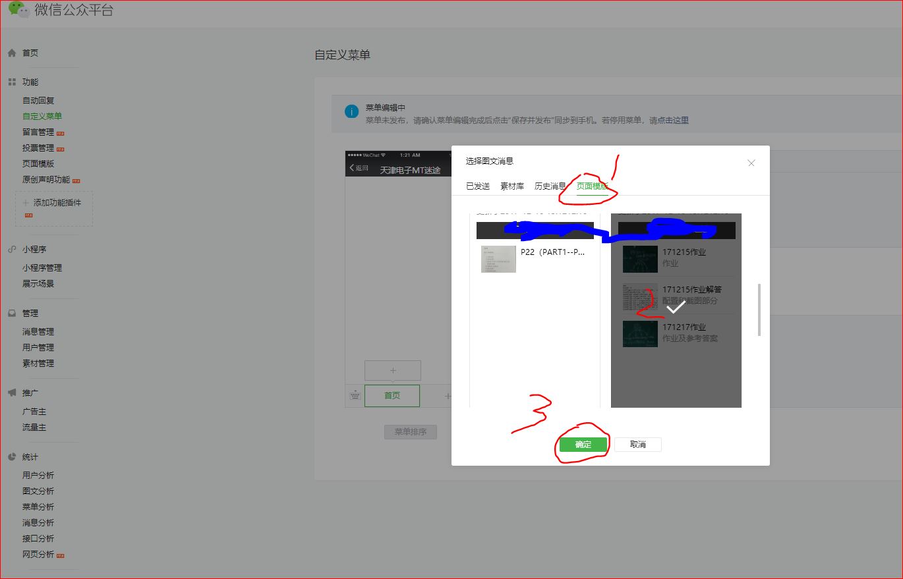Click the WeChat logo in the header

tap(18, 9)
